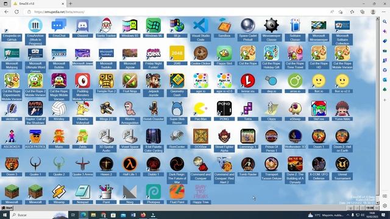This screenshot has width=390, height=219.
Task: Launch Sandbox icon
Action: tap(224, 26)
